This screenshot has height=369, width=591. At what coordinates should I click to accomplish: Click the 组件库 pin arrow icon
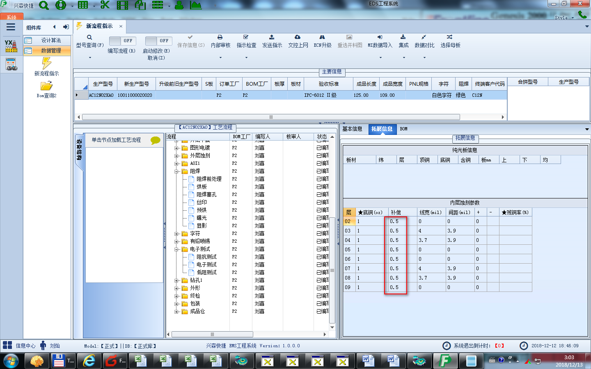pos(66,27)
